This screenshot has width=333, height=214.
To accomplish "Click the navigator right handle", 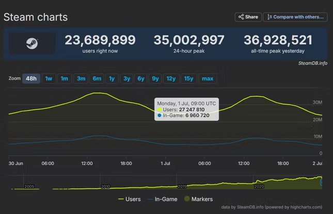I will click(x=321, y=183).
